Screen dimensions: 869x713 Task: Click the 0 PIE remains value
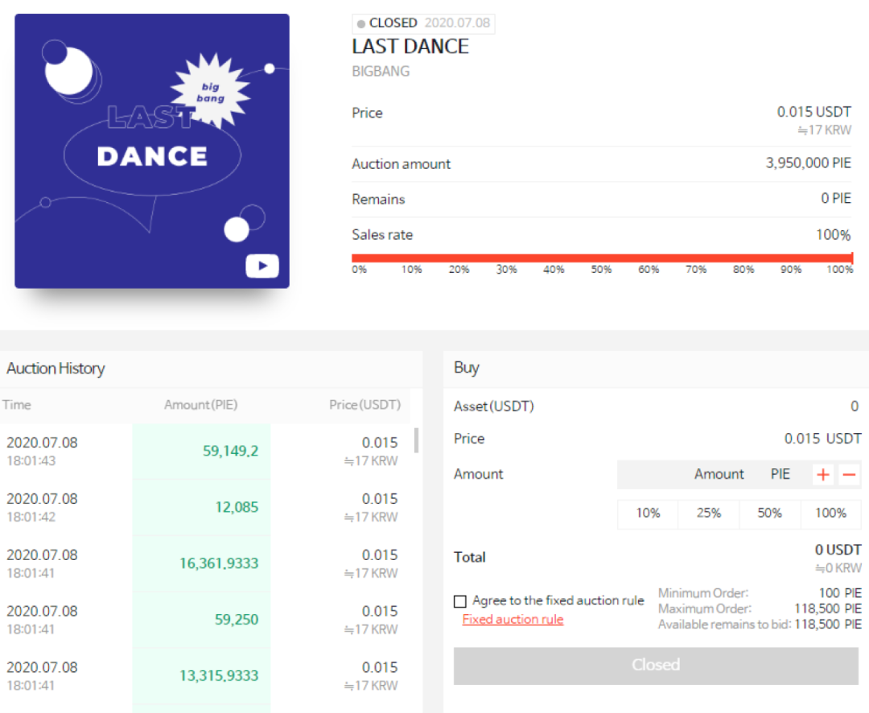click(x=836, y=199)
